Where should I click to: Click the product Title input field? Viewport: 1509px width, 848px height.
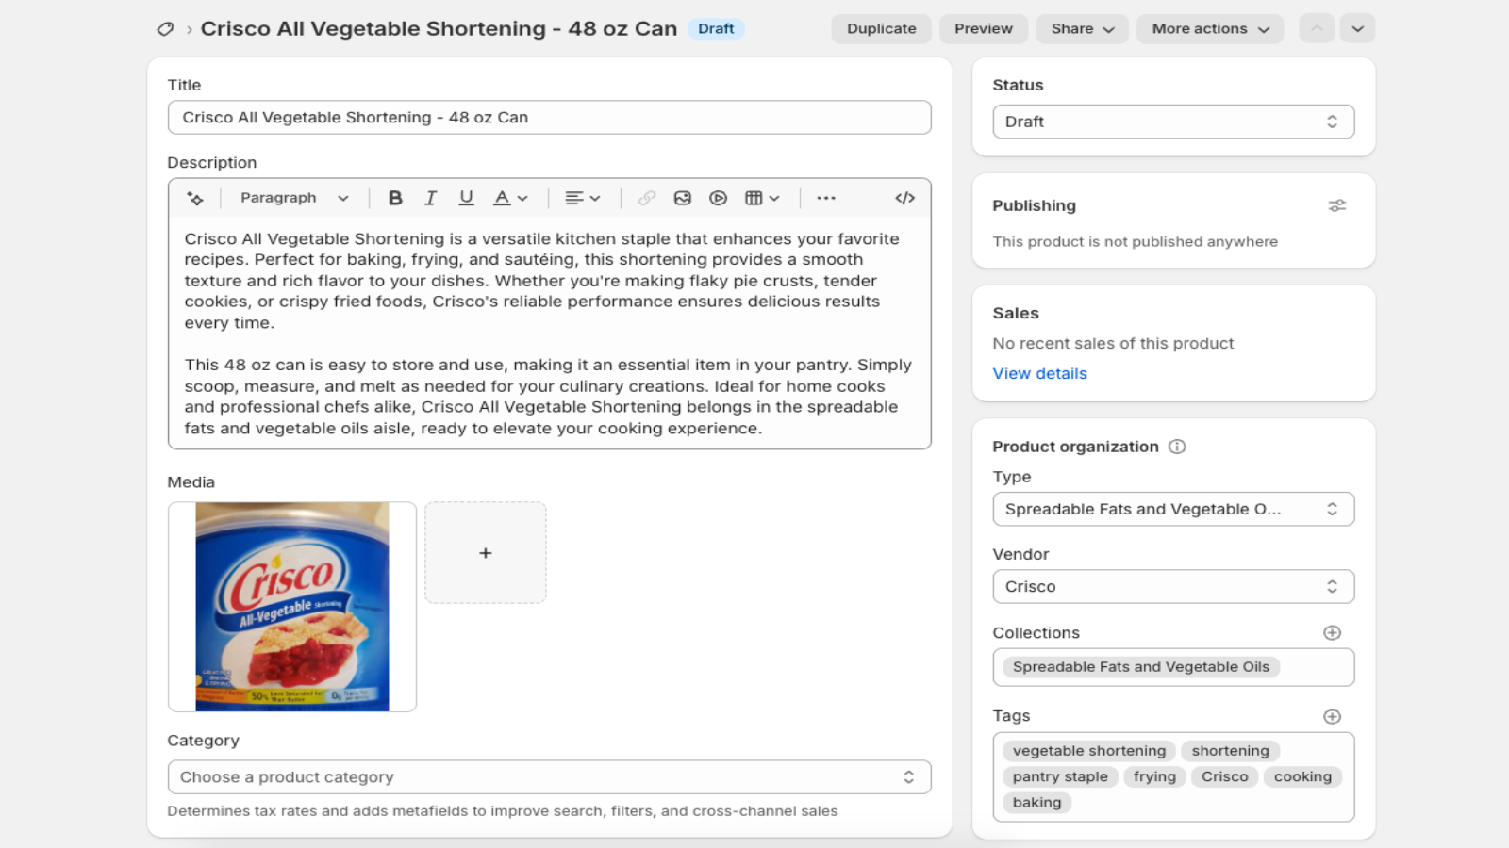pos(550,118)
